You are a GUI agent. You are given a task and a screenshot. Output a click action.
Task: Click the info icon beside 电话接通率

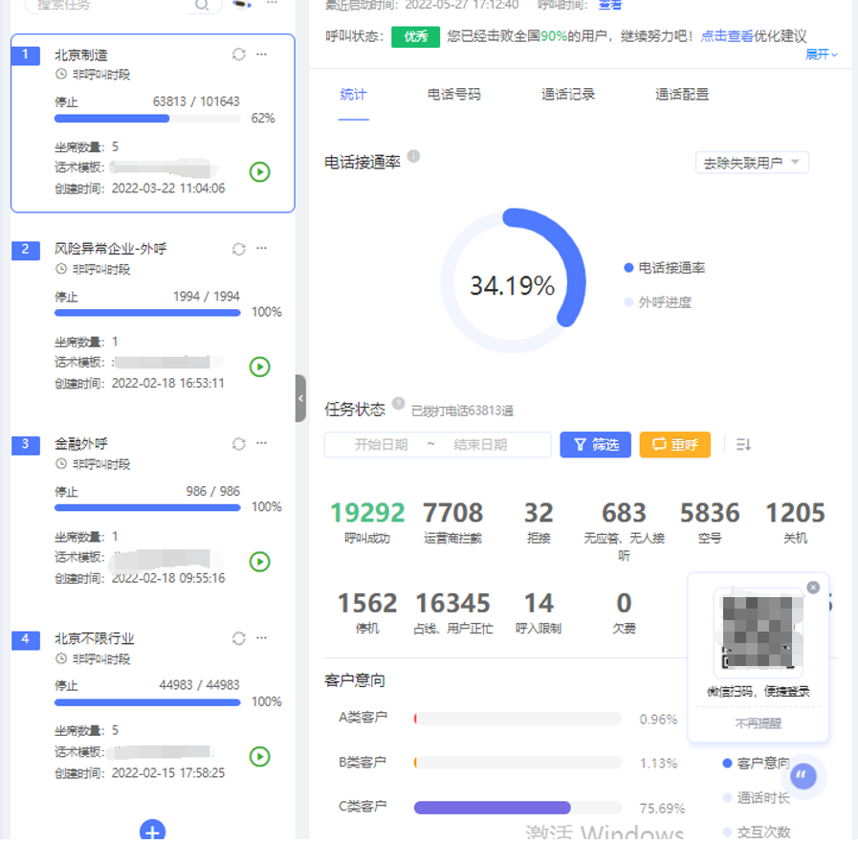(x=413, y=156)
